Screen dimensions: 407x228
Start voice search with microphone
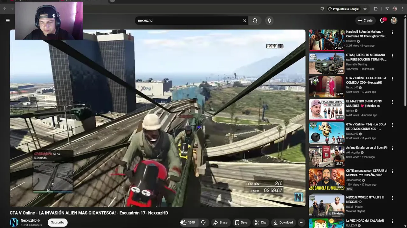pos(269,21)
